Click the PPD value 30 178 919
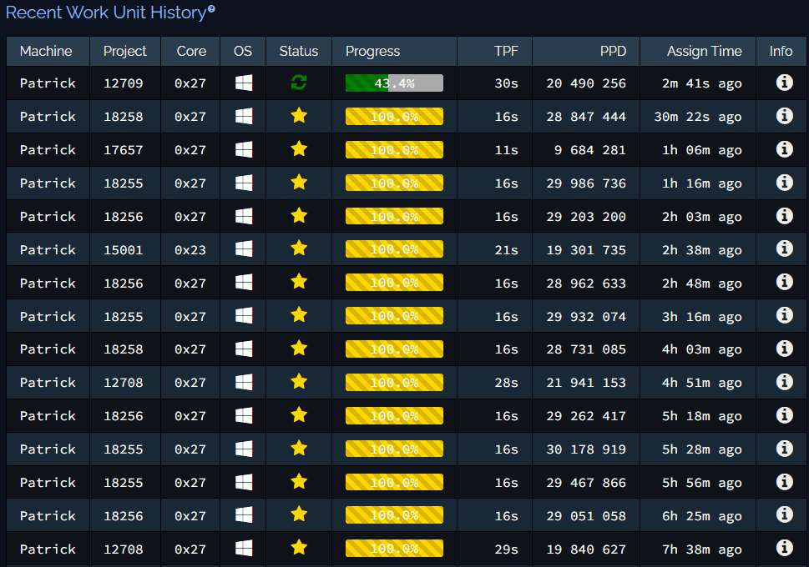Viewport: 809px width, 567px height. (x=586, y=449)
